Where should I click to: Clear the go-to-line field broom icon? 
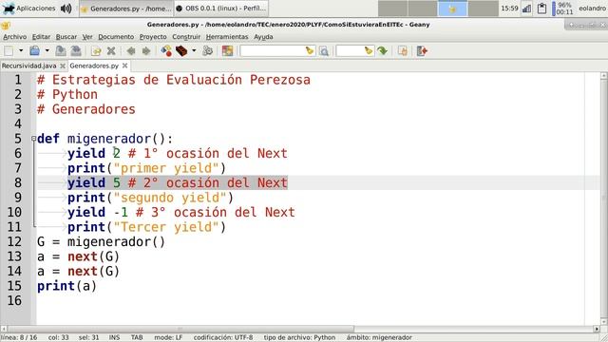pyautogui.click(x=369, y=50)
